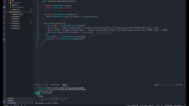Maximize the panel with up chevron
This screenshot has width=189, height=106.
(x=184, y=85)
